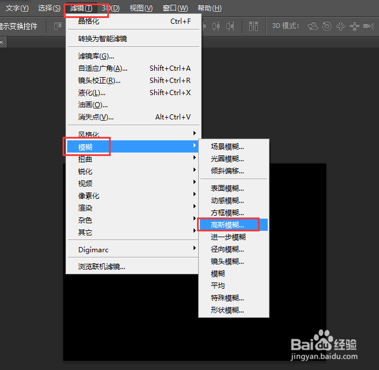Expand the 杂色 submenu
379x370 pixels.
pos(133,220)
